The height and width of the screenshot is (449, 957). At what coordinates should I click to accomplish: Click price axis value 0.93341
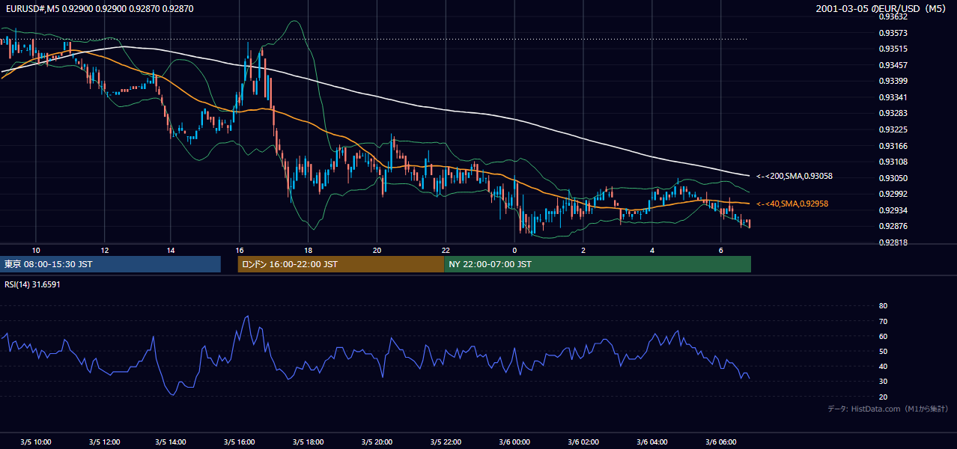point(893,97)
